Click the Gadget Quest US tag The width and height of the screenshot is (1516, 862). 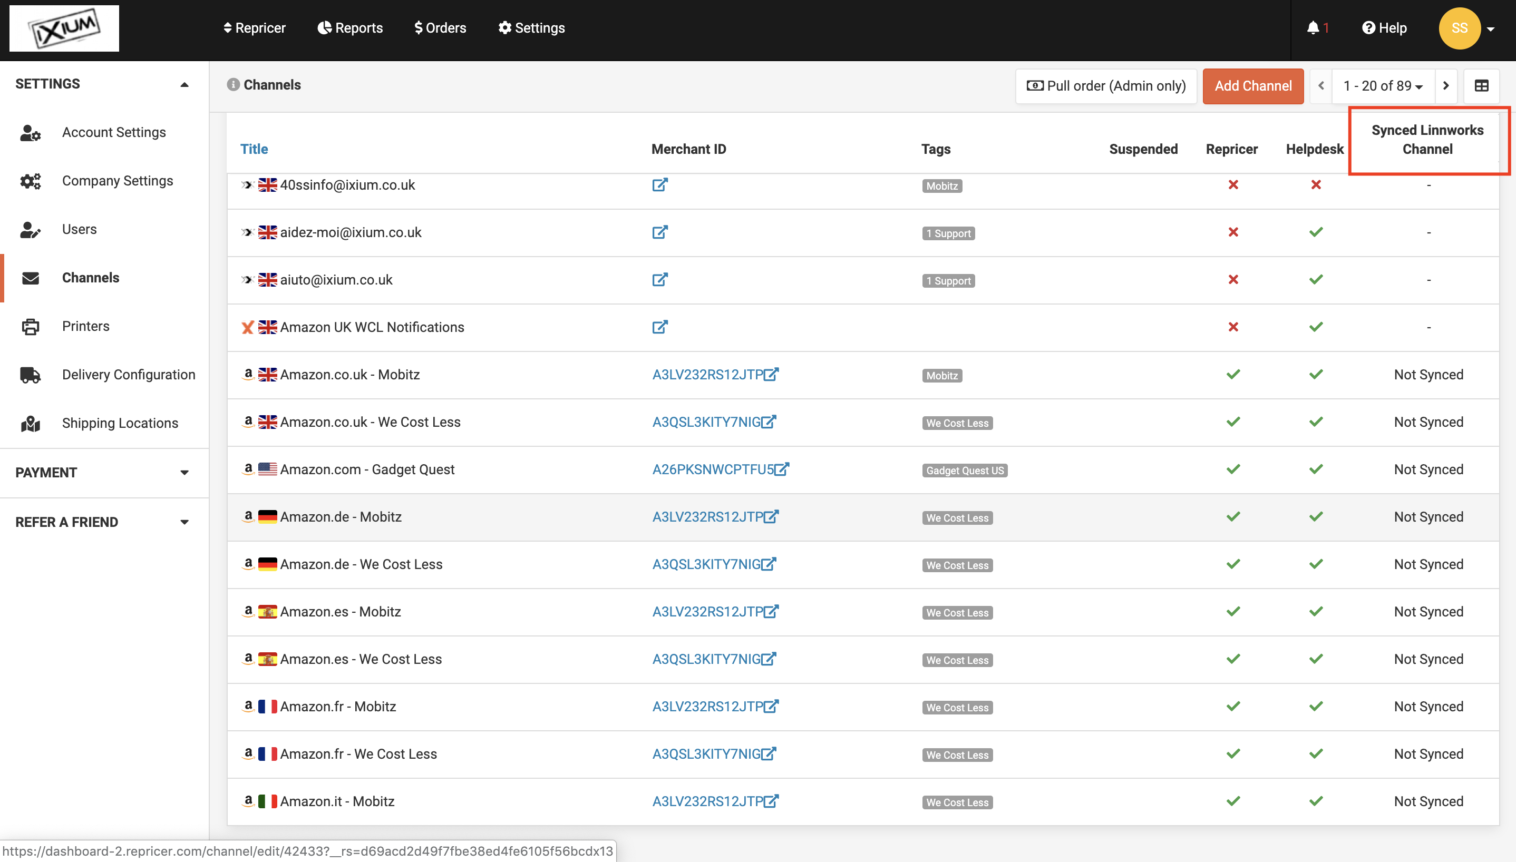click(x=965, y=470)
